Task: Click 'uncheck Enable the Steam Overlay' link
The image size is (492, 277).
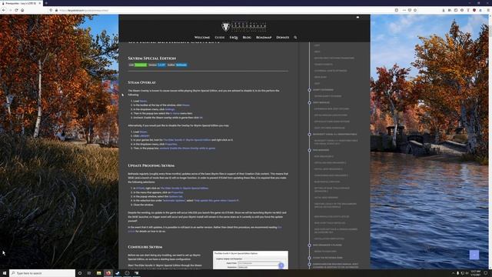Action: tap(188, 149)
